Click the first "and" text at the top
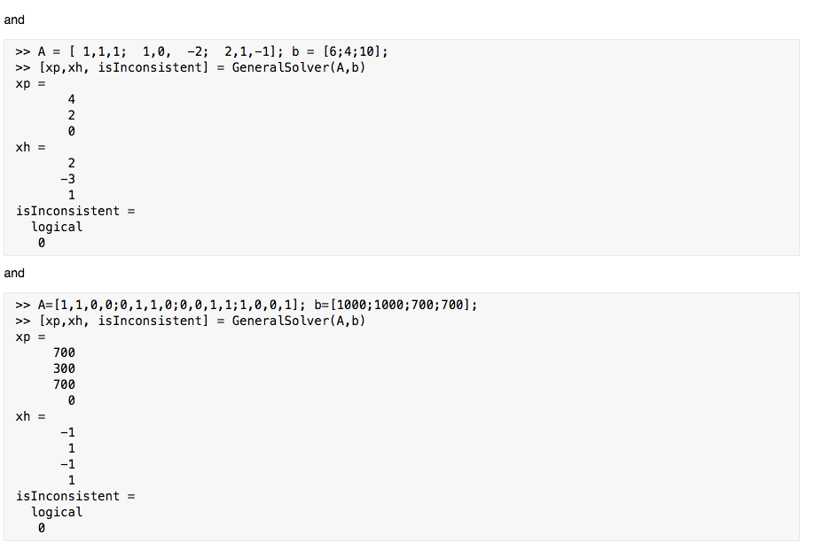 [x=14, y=19]
